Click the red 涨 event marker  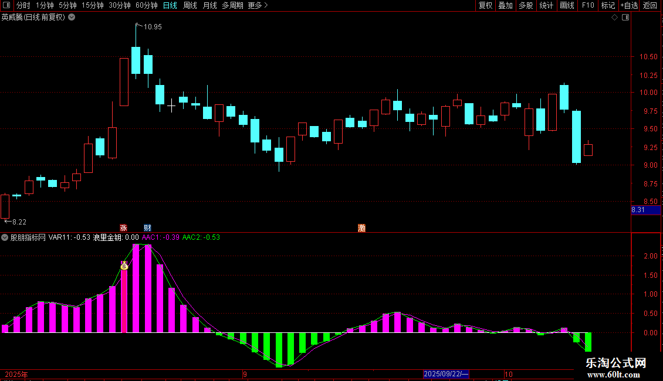(x=123, y=227)
